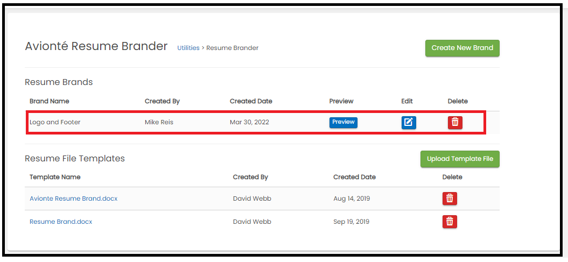
Task: Open the Utilities breadcrumb link
Action: click(x=188, y=48)
